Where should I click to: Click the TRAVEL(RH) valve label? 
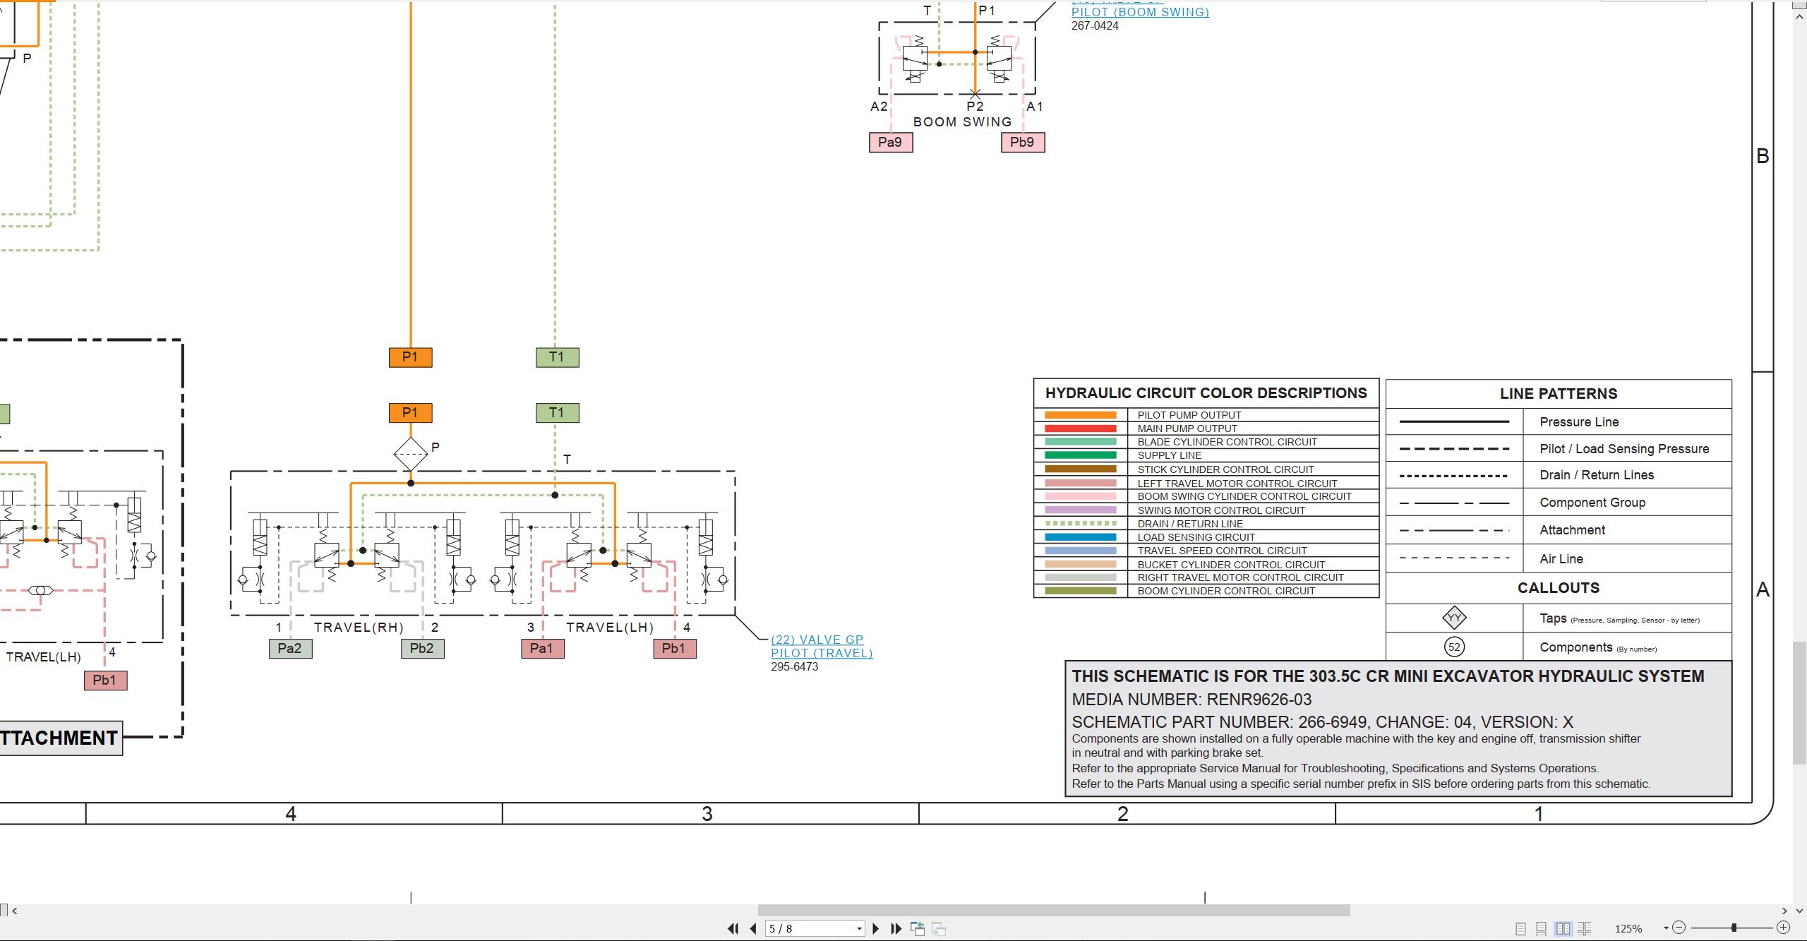pos(359,627)
